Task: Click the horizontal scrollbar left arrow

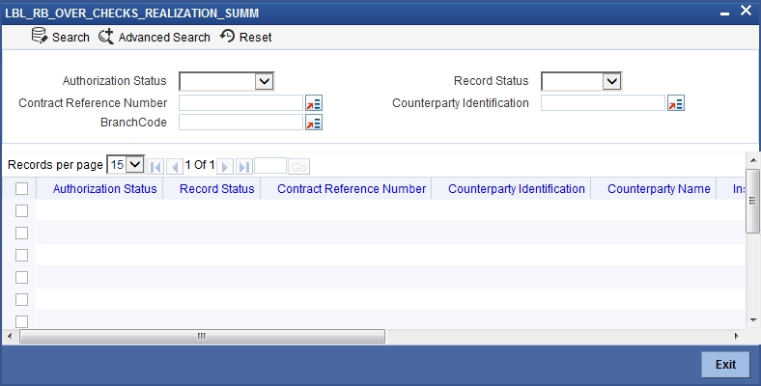Action: tap(10, 336)
